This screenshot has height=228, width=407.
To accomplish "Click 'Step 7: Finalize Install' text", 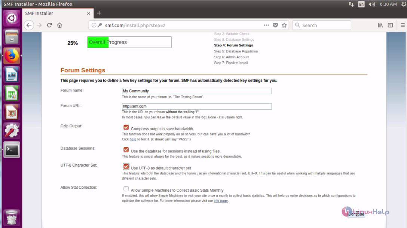I will pos(231,63).
